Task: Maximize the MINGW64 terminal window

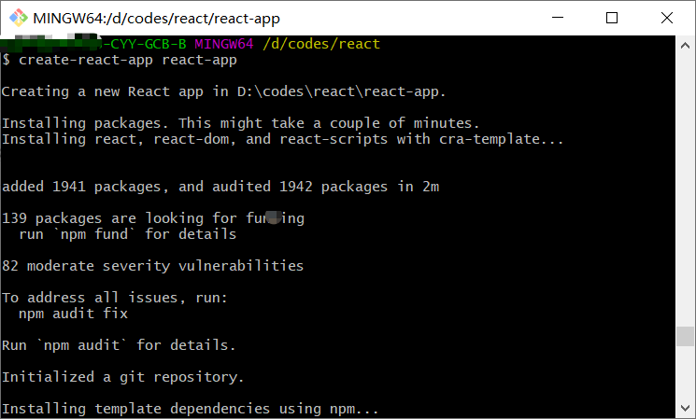Action: (x=612, y=18)
